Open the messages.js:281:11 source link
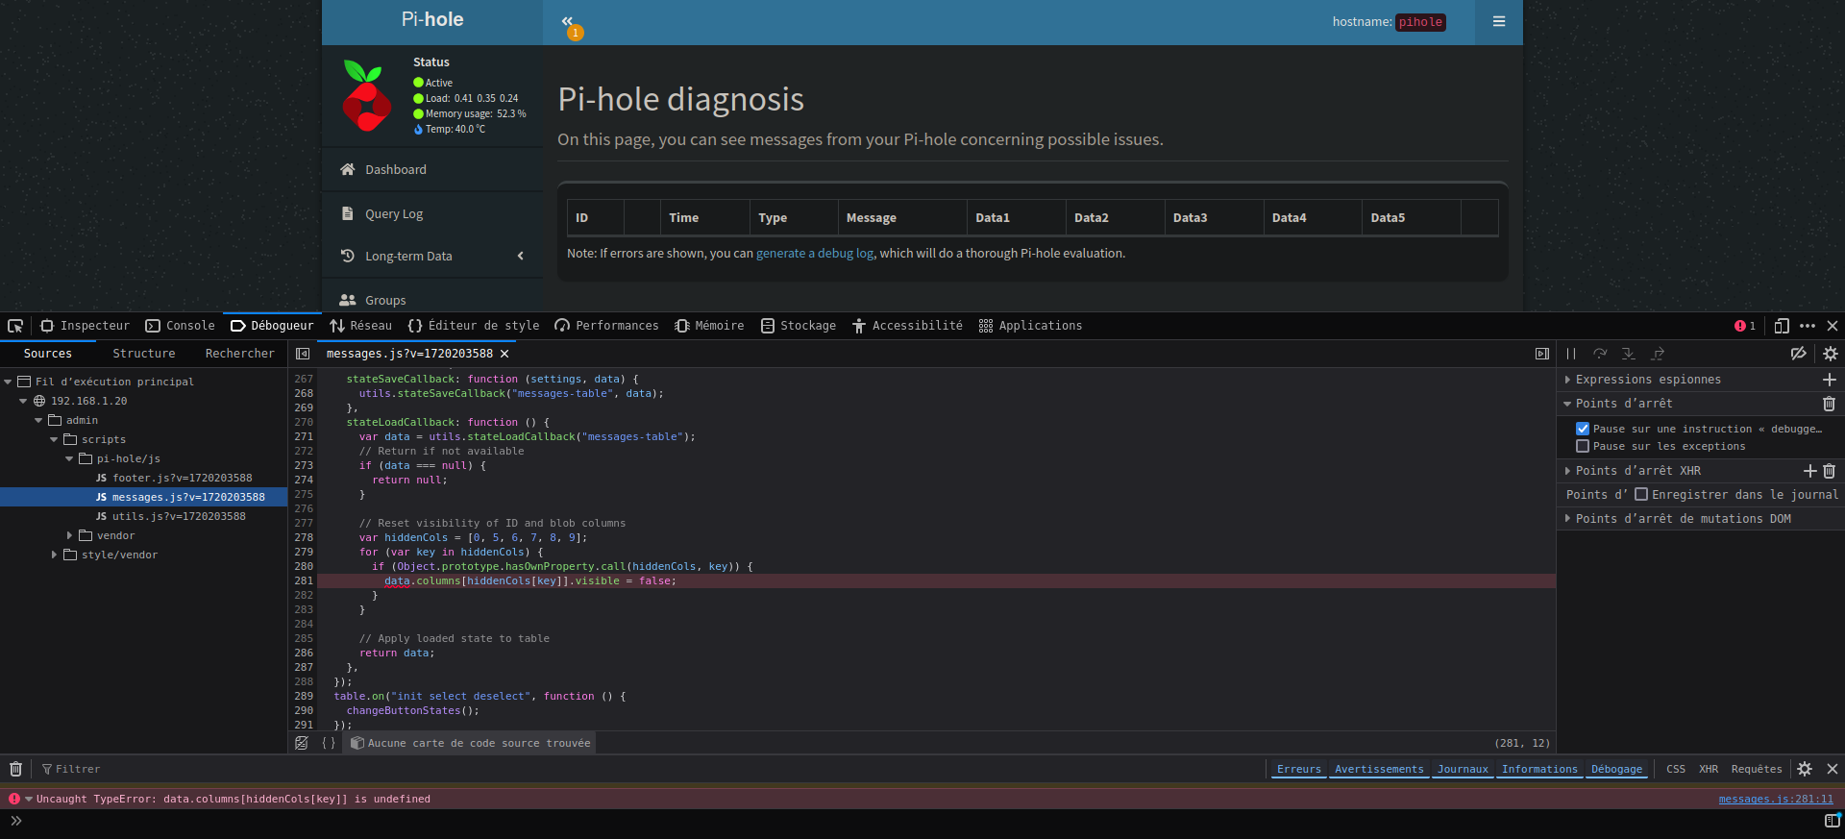Image resolution: width=1845 pixels, height=839 pixels. [x=1776, y=800]
